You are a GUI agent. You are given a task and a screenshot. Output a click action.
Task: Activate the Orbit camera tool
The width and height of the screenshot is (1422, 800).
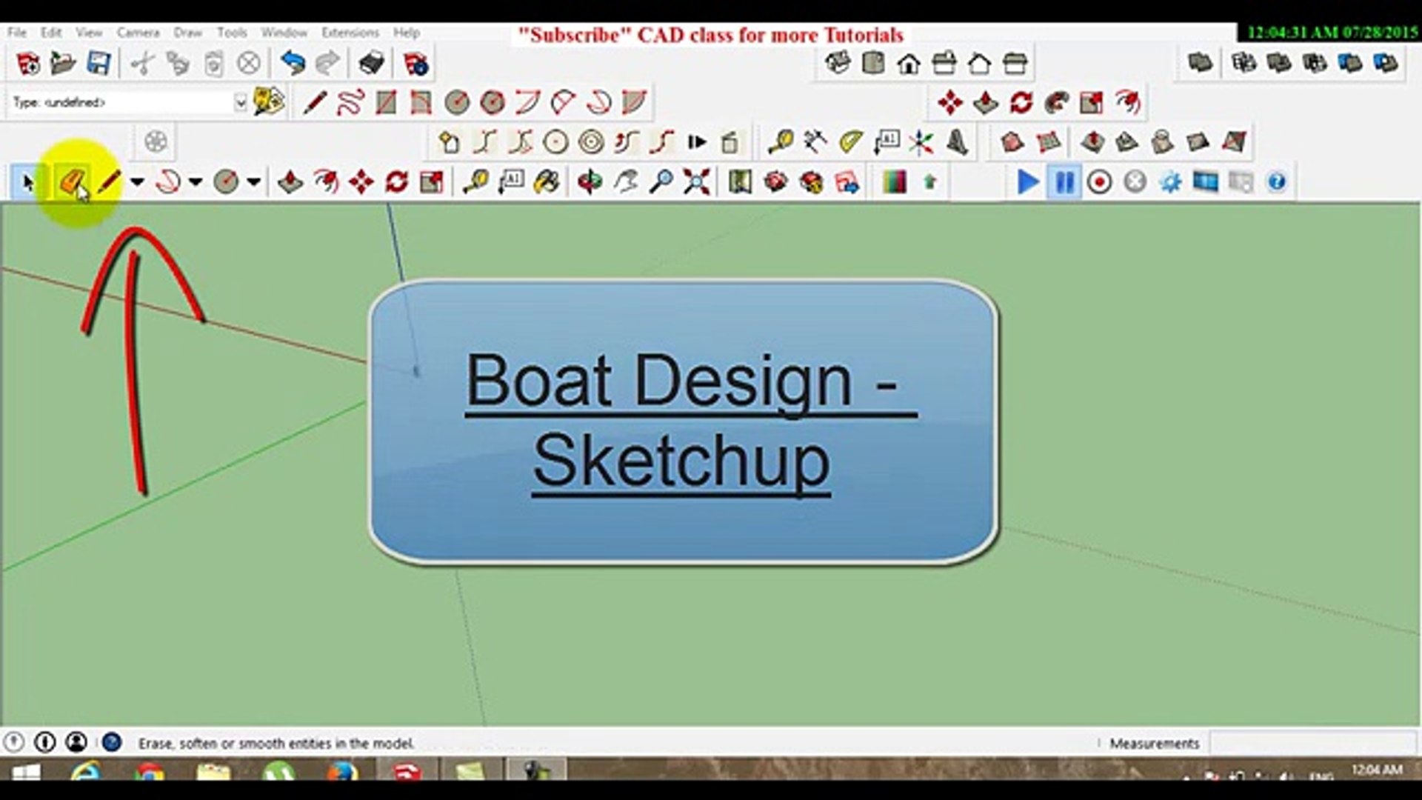(589, 182)
